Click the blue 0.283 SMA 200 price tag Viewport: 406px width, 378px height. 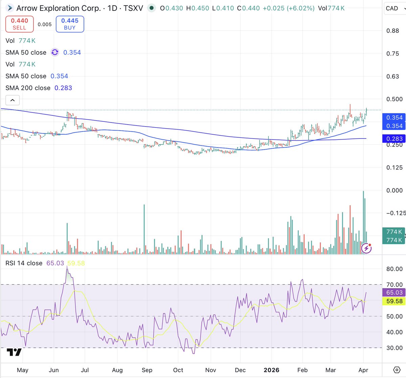click(393, 138)
